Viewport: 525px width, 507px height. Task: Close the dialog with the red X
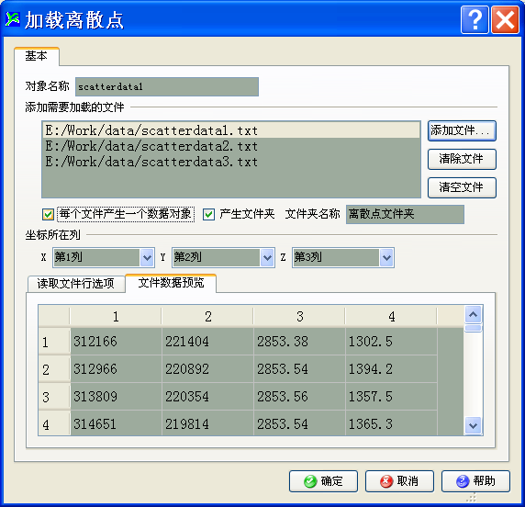(505, 20)
